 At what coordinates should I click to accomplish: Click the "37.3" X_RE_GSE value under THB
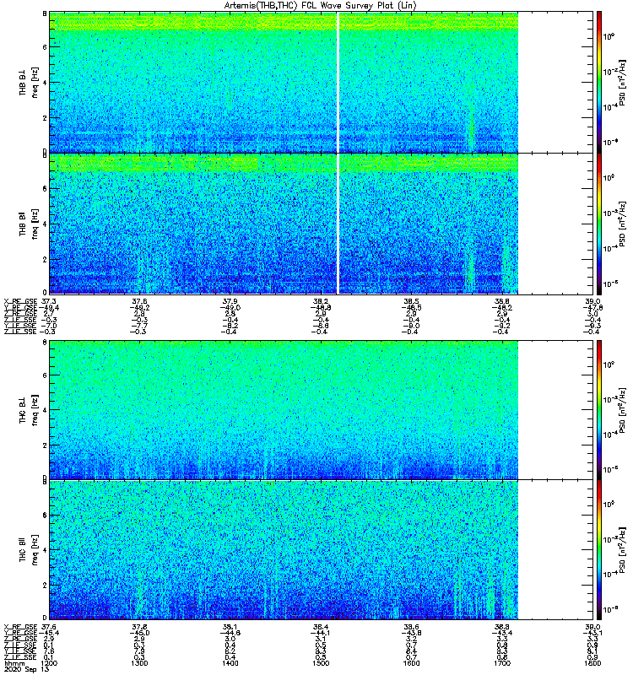[x=49, y=301]
